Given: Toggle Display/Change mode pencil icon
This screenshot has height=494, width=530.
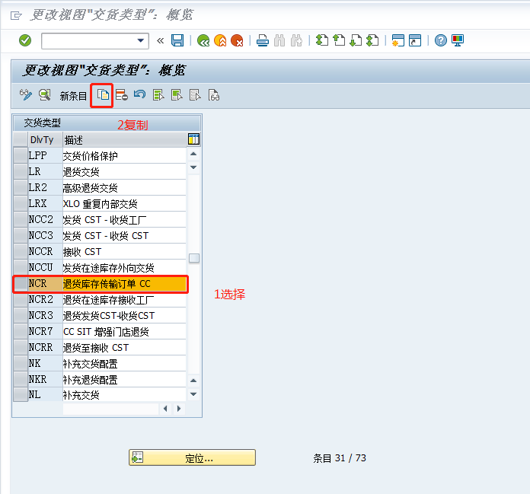Looking at the screenshot, I should 26,95.
